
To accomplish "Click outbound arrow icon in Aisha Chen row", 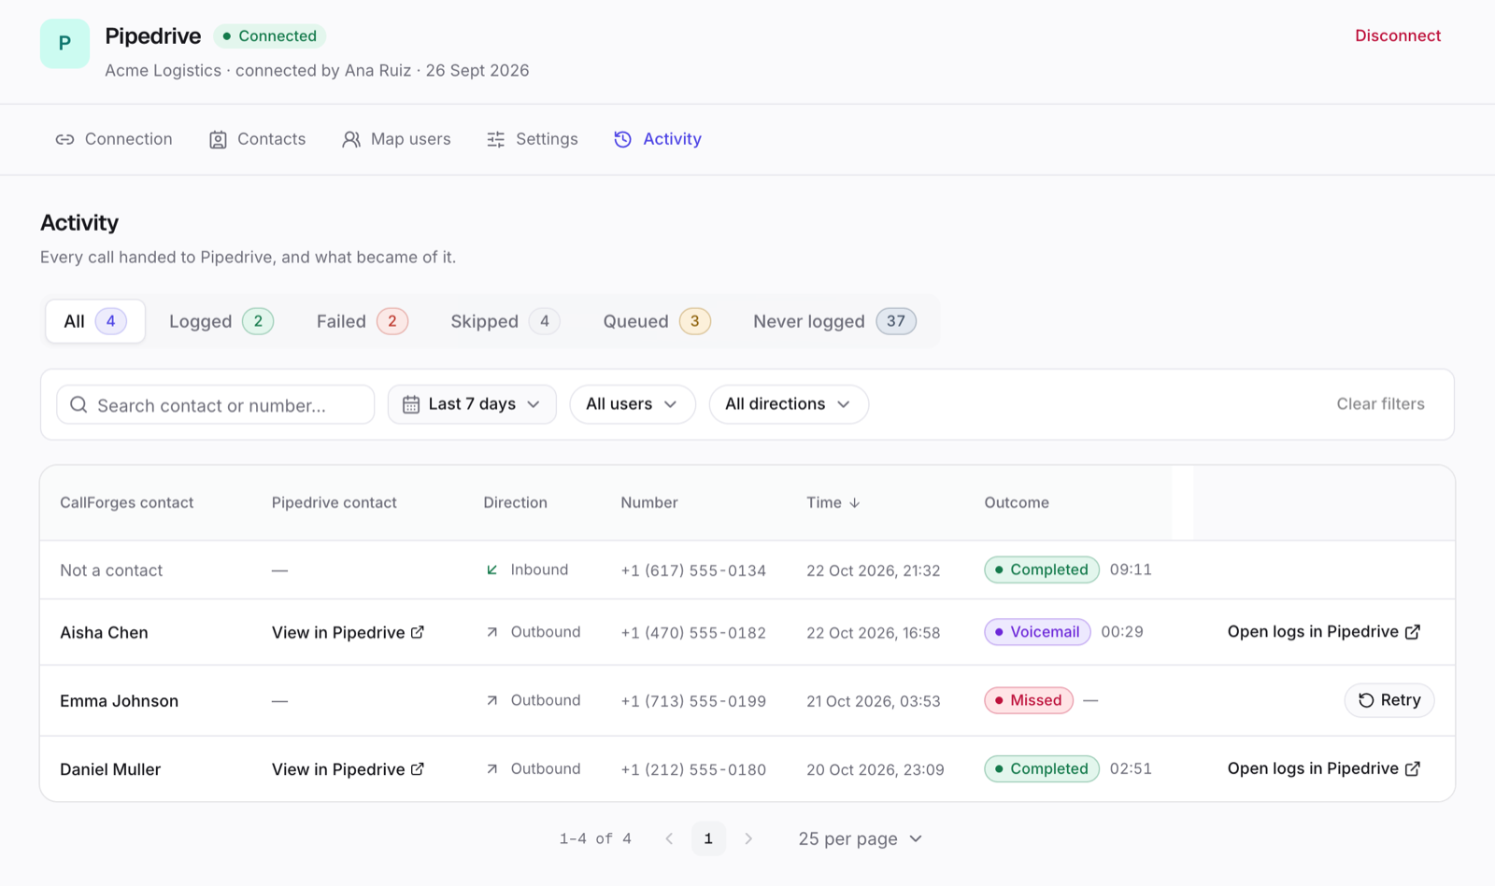I will (x=491, y=632).
